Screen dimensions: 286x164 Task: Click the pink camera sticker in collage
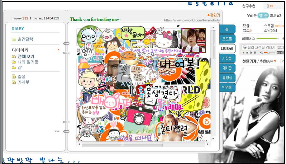tap(140, 115)
